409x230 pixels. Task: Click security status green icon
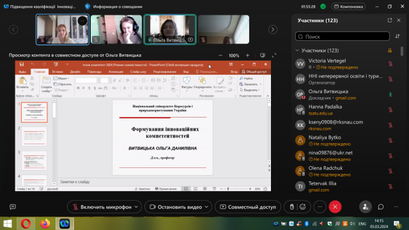point(323,6)
